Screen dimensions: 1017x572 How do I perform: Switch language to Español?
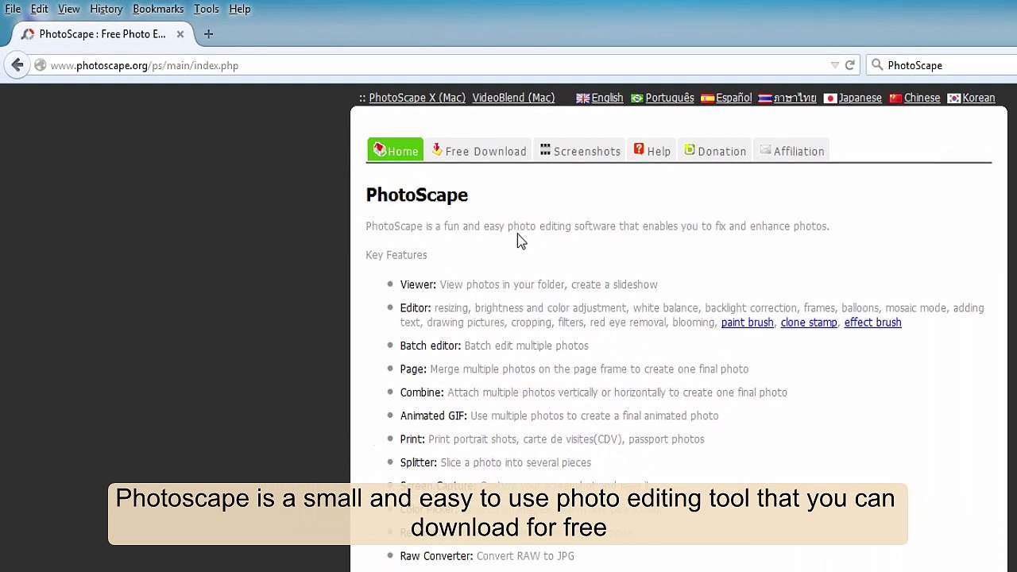point(733,98)
